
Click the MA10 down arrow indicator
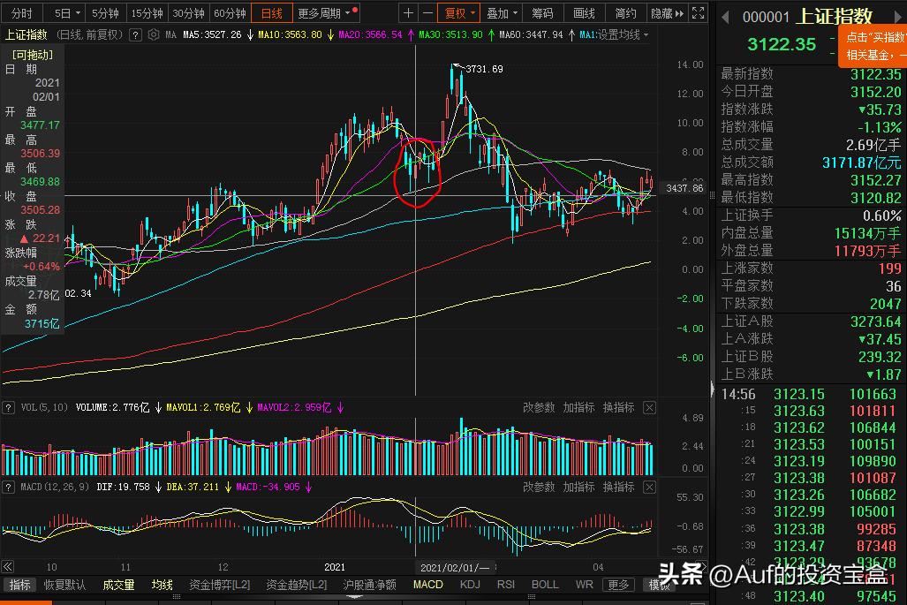coord(330,35)
